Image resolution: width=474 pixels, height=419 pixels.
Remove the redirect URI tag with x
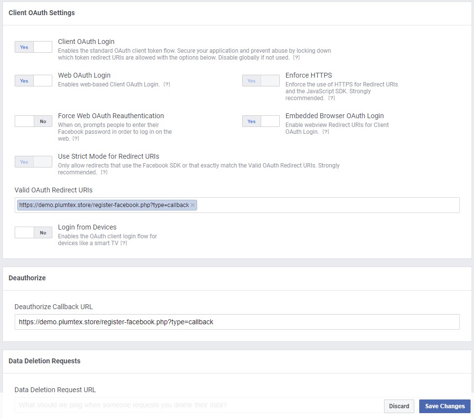193,205
